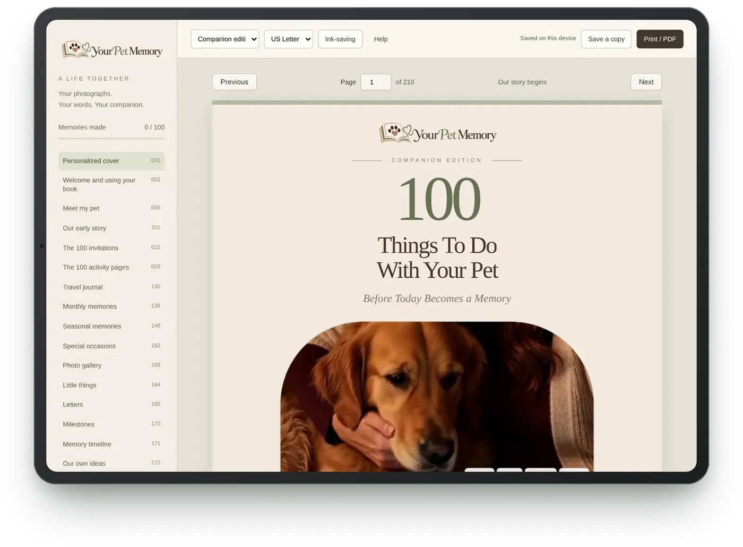
Task: Go to the Previous page
Action: coord(234,82)
